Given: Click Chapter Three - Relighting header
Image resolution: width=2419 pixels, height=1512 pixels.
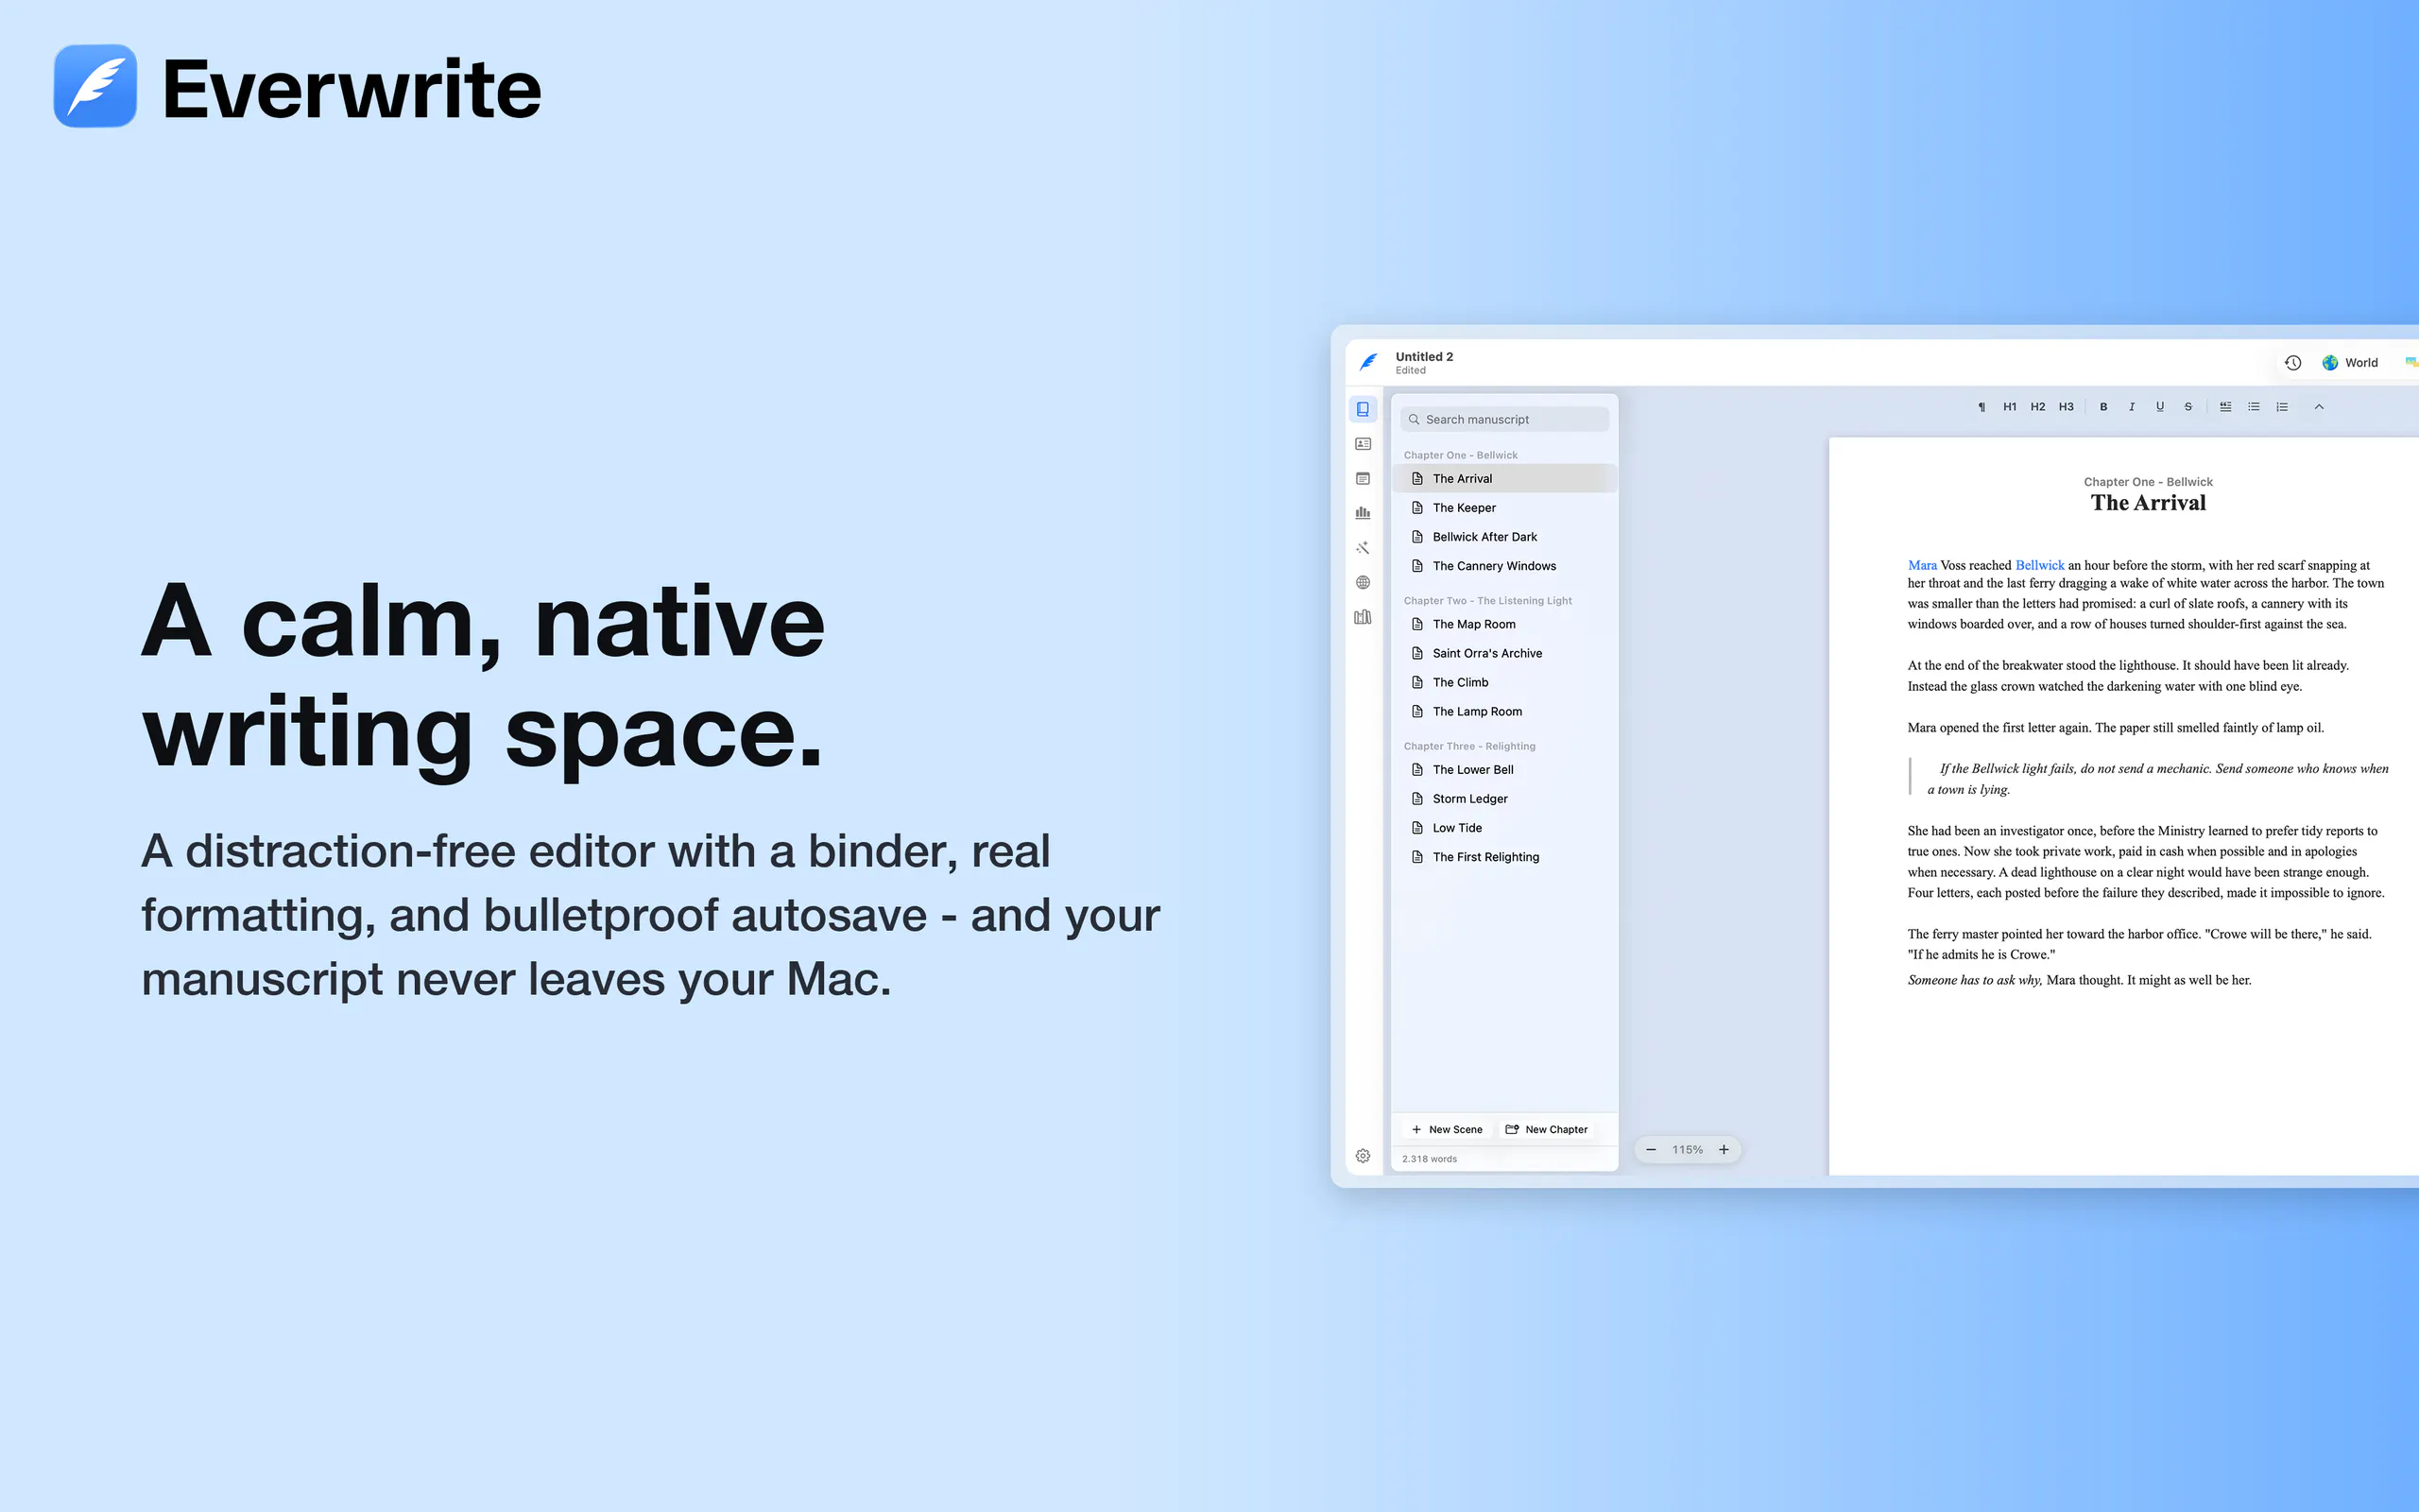Looking at the screenshot, I should [1469, 746].
